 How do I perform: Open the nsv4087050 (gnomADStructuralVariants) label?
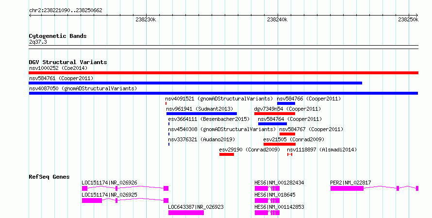[83, 88]
